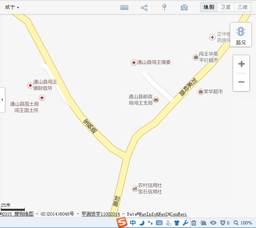Click the 通山县闯王镇委 star marker

pos(134,63)
